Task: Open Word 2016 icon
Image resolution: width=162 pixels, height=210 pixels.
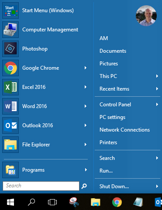Action: click(x=10, y=106)
